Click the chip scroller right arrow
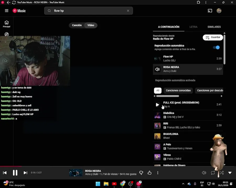This screenshot has width=236, height=188. (x=221, y=96)
